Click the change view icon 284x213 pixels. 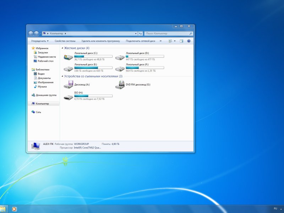170,41
